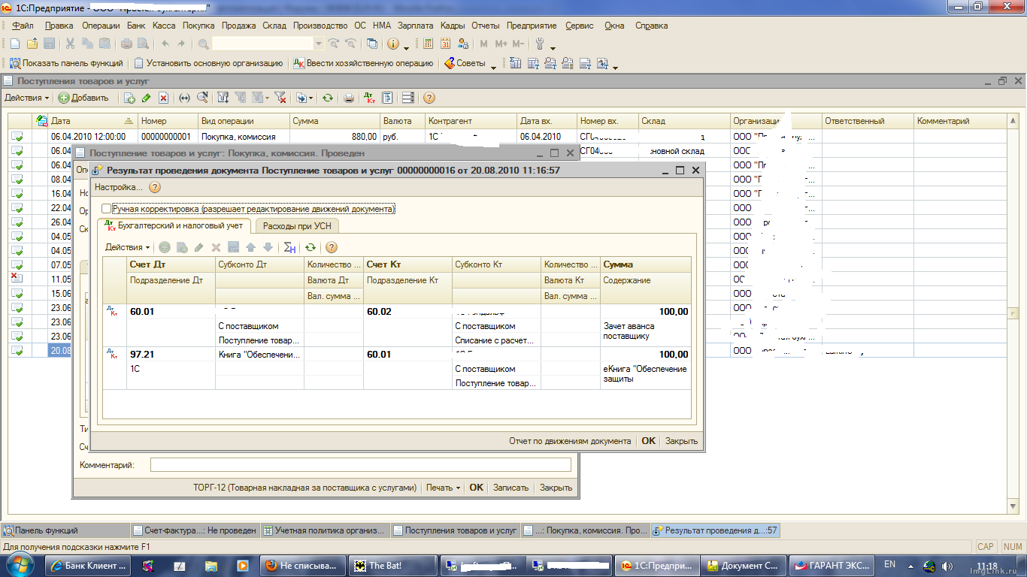Open the Действия dropdown in the document list
Viewport: 1027px width, 577px height.
point(26,98)
